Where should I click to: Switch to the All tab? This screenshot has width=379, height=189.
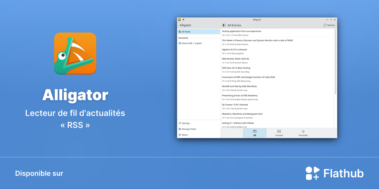pyautogui.click(x=255, y=133)
